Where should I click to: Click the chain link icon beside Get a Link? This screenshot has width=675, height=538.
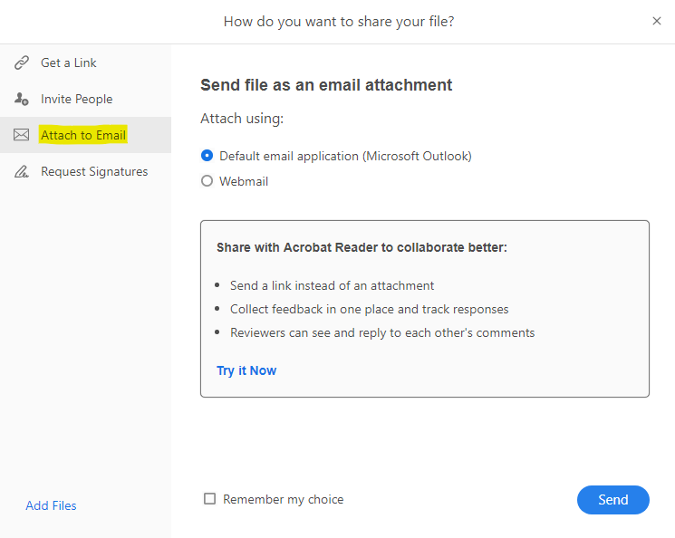click(21, 62)
